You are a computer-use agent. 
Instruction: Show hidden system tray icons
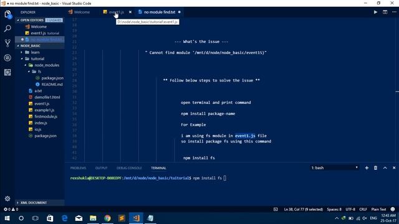click(x=337, y=218)
